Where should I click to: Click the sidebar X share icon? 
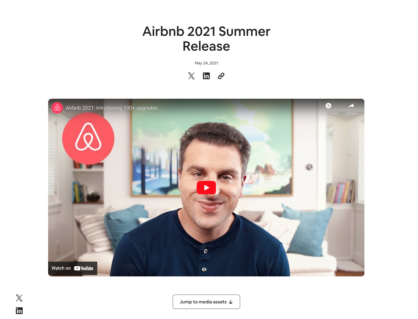coord(19,298)
